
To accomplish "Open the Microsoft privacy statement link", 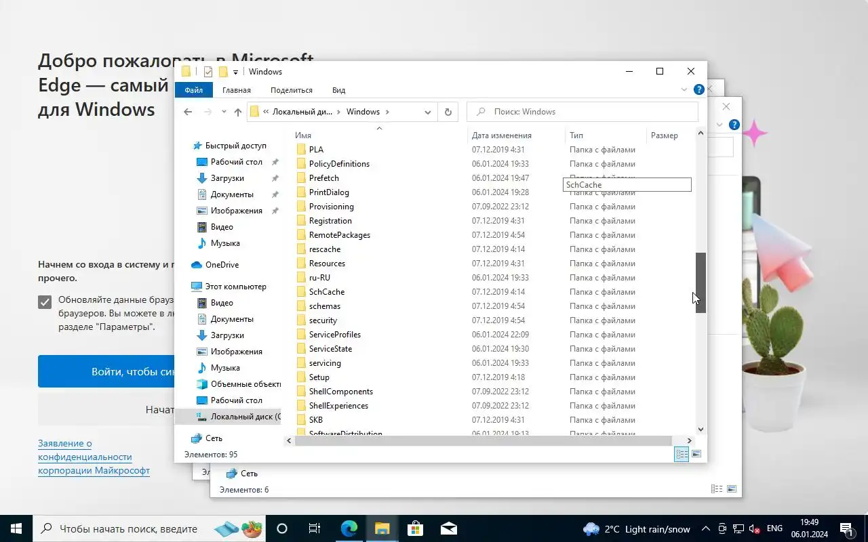I will [x=94, y=457].
